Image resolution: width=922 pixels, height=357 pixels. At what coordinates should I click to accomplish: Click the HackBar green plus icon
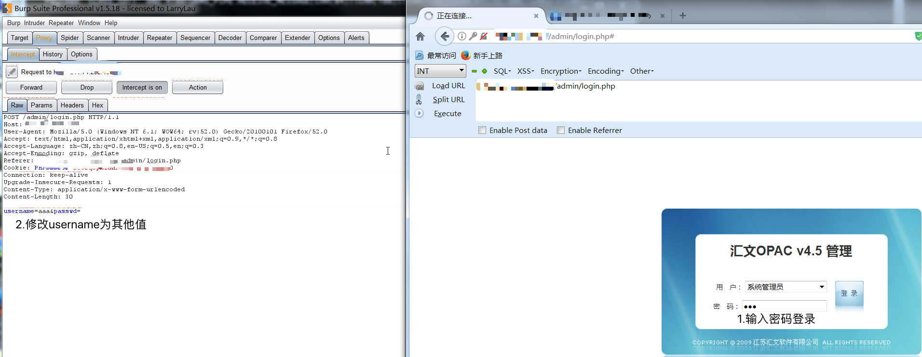tap(485, 71)
